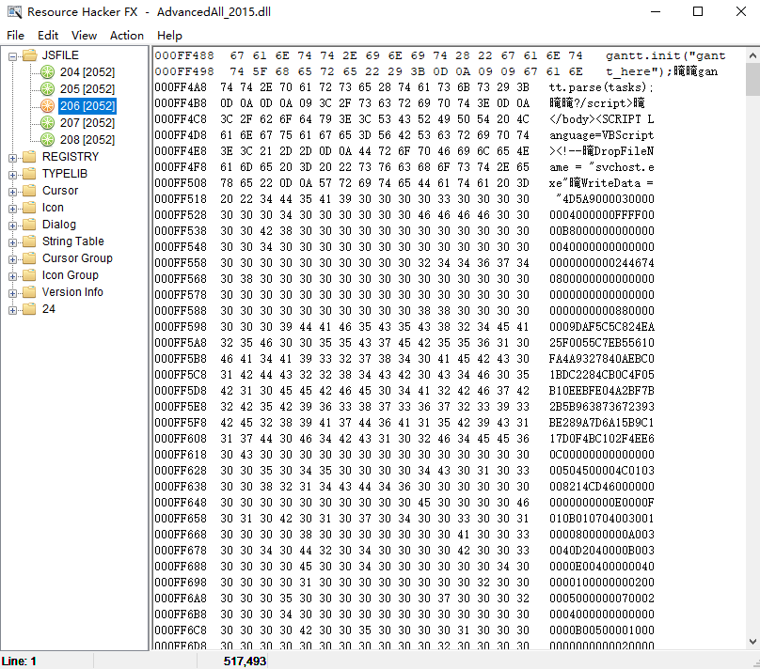Click the hex view scrollbar thumb
This screenshot has width=760, height=669.
coord(752,80)
